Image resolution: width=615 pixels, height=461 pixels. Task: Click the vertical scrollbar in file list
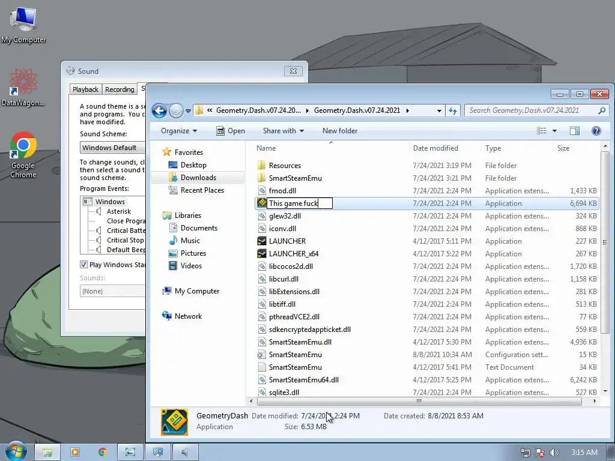click(x=605, y=243)
